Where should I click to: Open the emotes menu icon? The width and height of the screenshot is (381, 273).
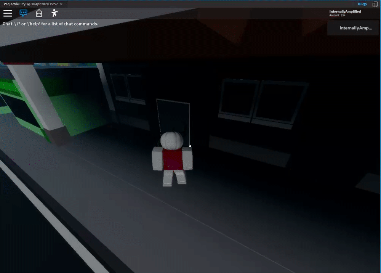(x=54, y=13)
